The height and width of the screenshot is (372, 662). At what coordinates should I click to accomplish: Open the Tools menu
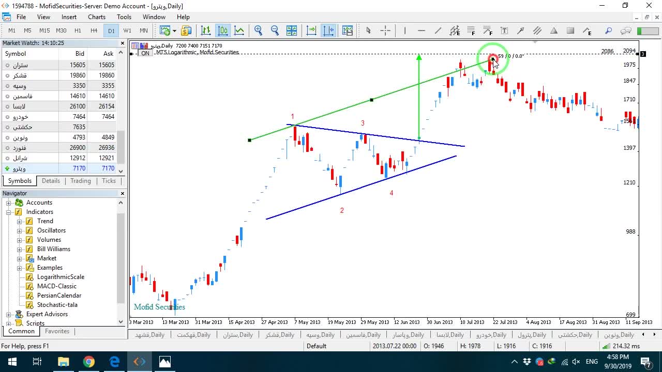[124, 17]
